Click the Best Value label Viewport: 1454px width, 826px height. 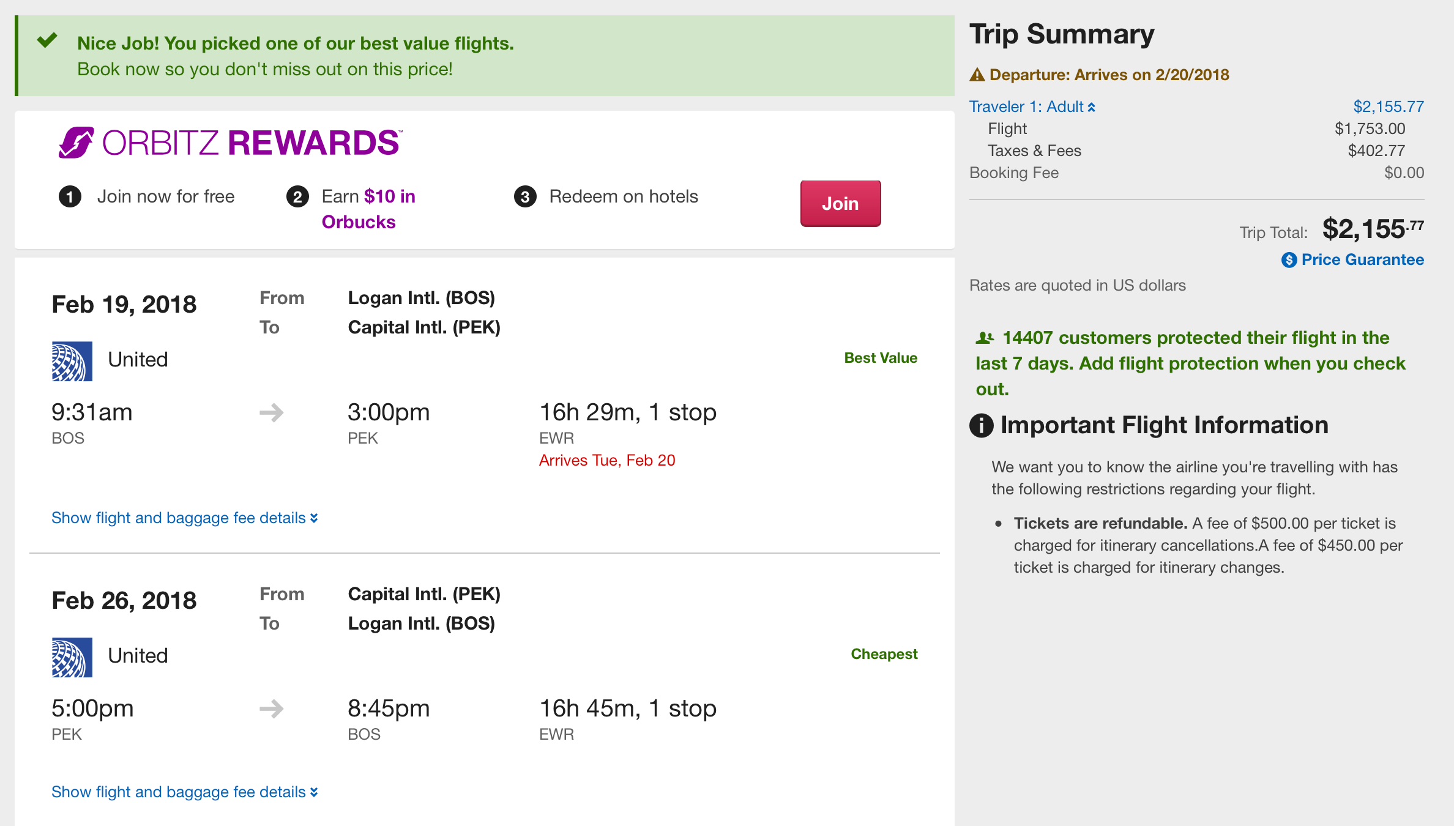point(881,358)
